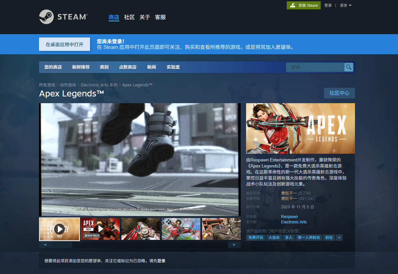
Task: Click the 多人 tag
Action: coord(289,237)
